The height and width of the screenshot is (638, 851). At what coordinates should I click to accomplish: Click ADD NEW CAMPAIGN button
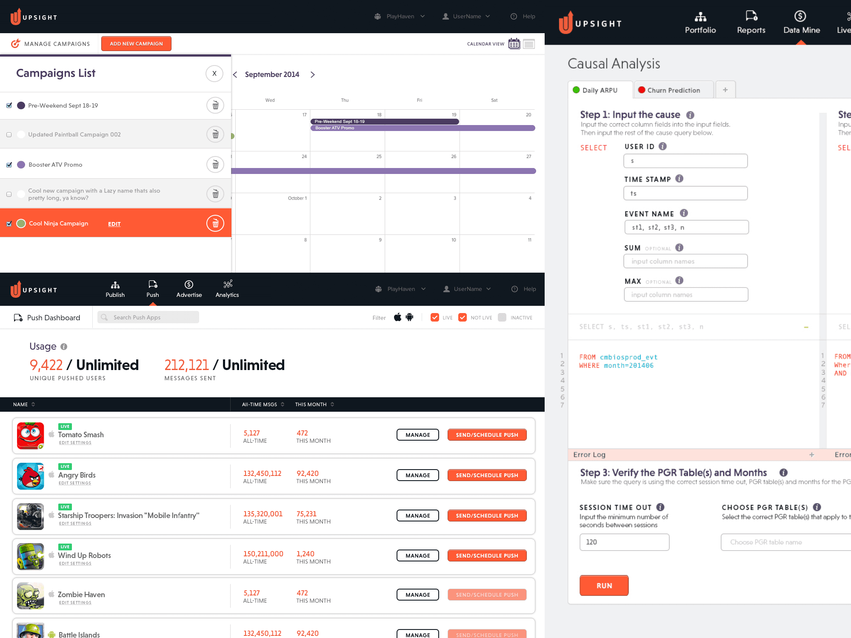point(136,44)
